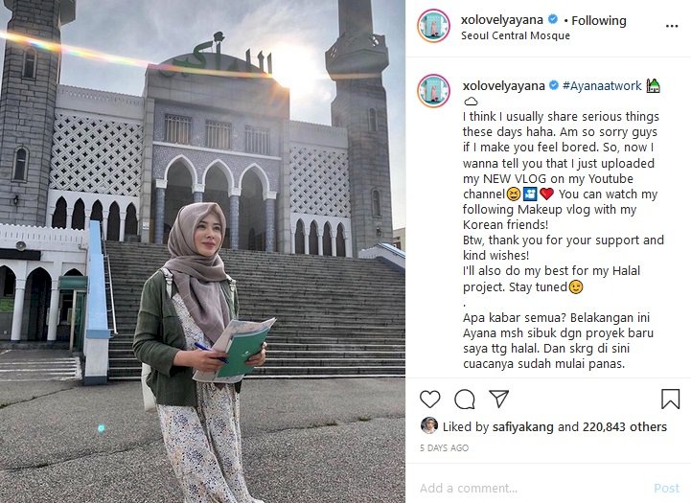
Task: Open safiyakang's profile from likes
Action: [x=522, y=426]
